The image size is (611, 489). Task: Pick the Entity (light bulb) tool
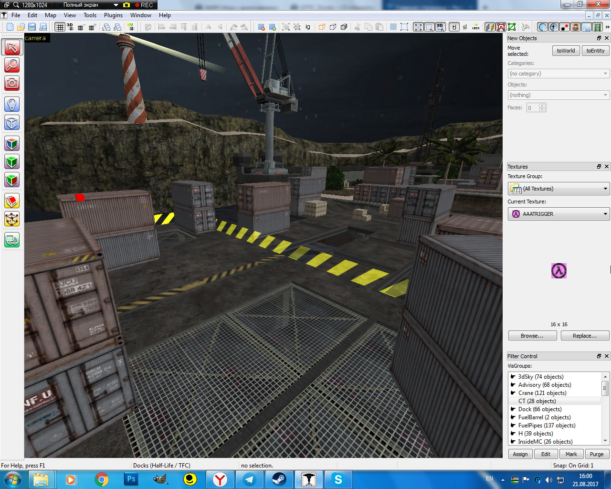[12, 104]
